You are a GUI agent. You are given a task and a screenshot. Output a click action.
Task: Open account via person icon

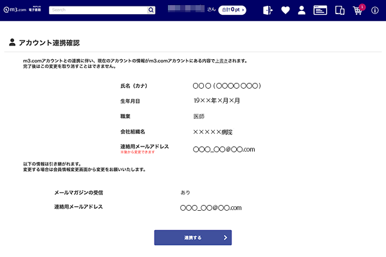point(301,10)
